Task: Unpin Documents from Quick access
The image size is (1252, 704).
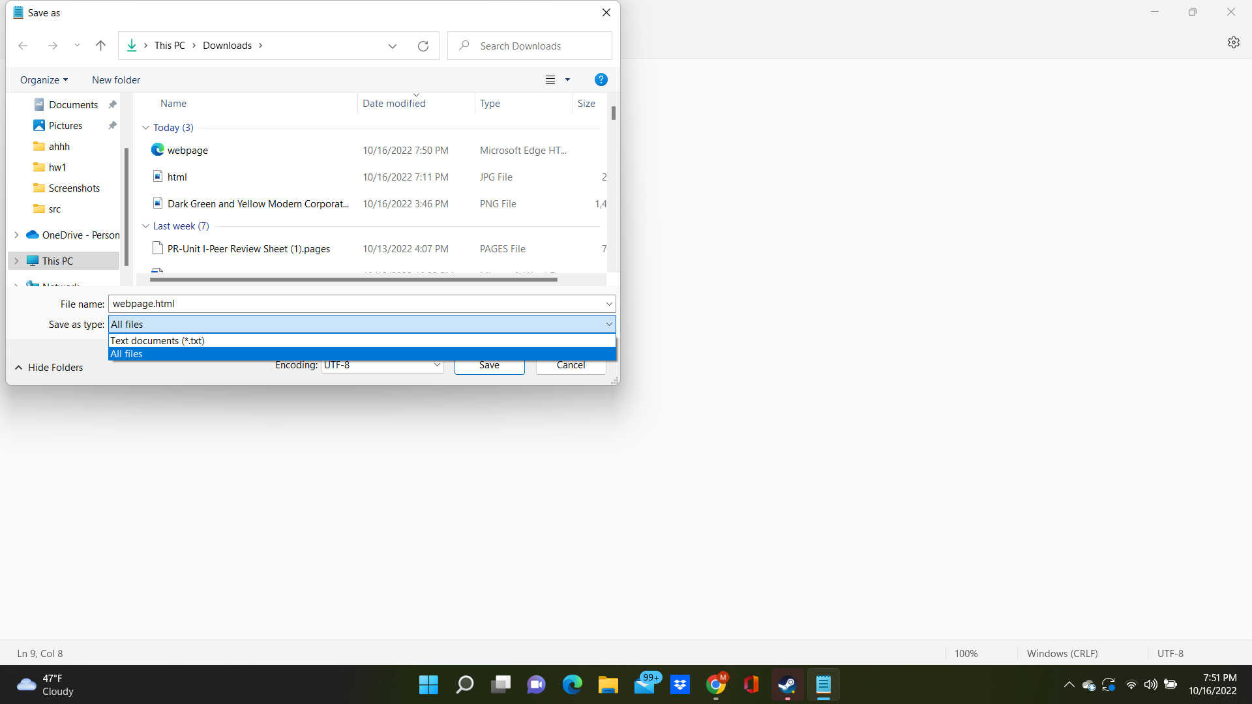Action: (112, 104)
